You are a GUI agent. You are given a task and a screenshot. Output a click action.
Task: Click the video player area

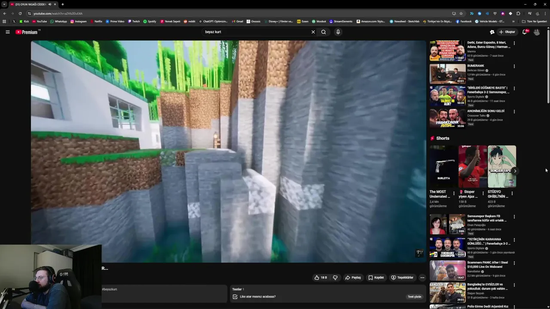pos(228,151)
